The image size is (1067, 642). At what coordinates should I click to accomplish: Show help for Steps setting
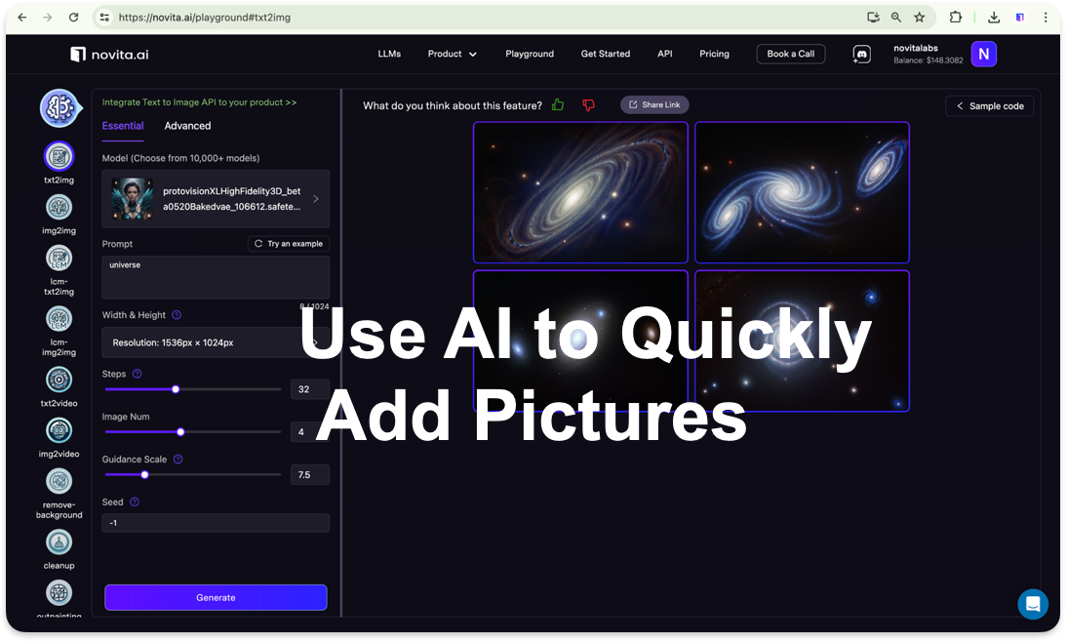click(137, 374)
